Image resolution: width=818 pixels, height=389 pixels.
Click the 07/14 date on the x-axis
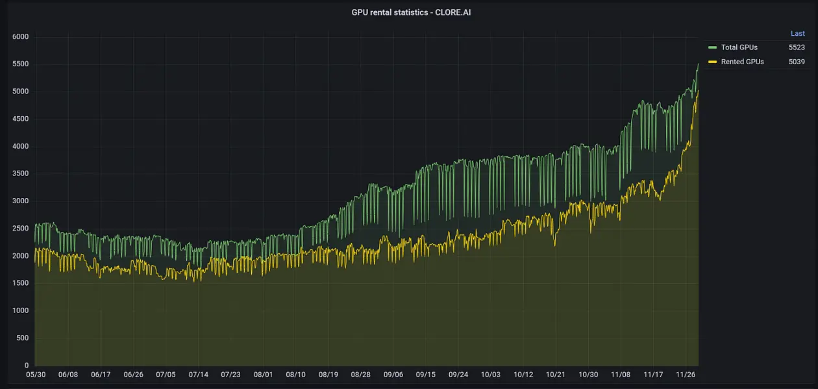pos(198,375)
